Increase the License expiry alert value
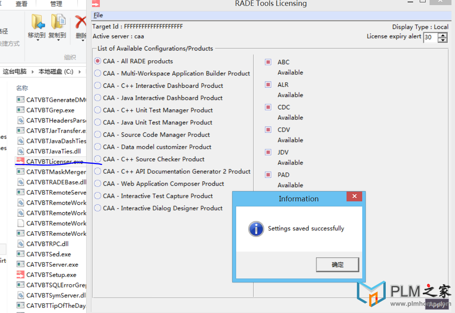455x313 pixels. tap(442, 35)
